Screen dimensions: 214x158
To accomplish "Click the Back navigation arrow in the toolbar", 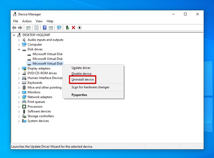I will point(14,28).
